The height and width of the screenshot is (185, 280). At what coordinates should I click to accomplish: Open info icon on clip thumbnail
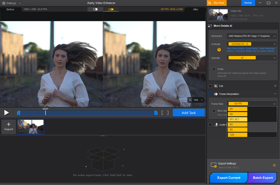20,122
